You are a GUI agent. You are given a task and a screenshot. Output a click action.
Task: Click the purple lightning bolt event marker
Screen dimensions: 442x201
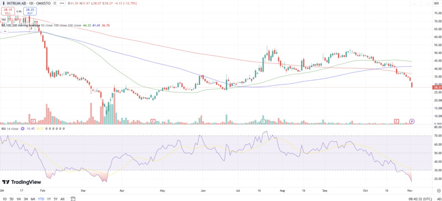pyautogui.click(x=412, y=121)
